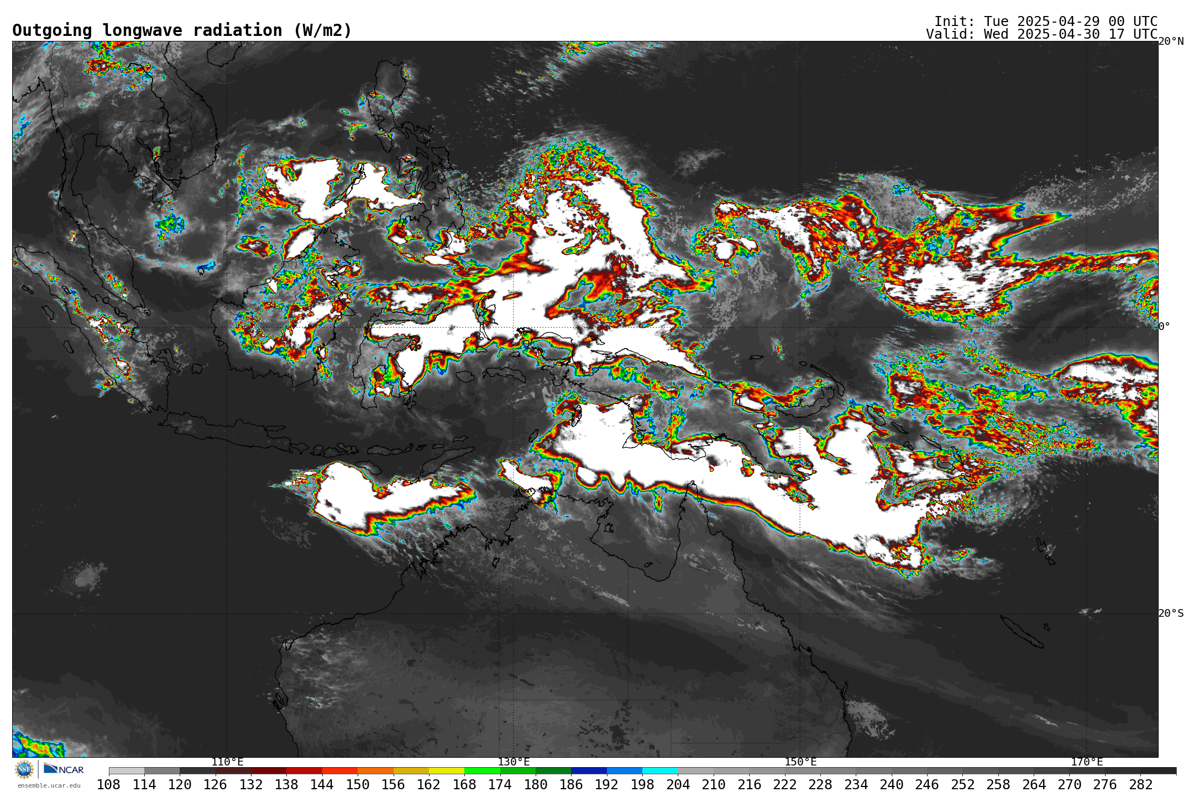Click the colorbar value 168

pos(464,785)
